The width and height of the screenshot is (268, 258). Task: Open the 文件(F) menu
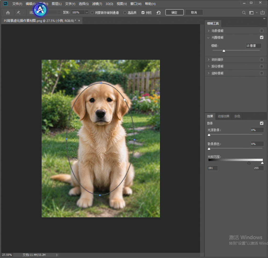[17, 4]
